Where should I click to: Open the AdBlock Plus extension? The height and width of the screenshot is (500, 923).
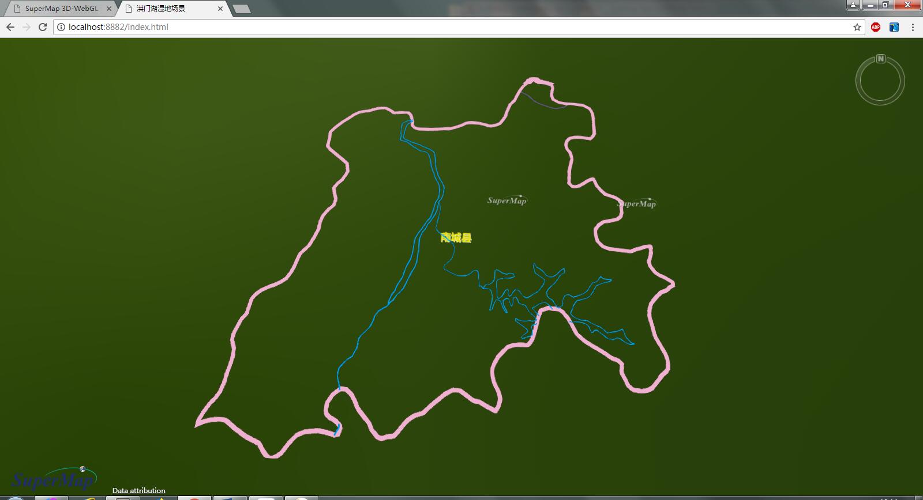[876, 27]
